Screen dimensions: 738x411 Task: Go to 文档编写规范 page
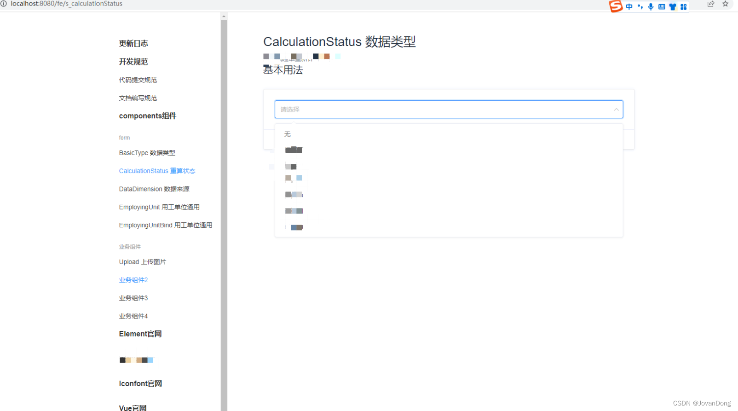pos(138,98)
